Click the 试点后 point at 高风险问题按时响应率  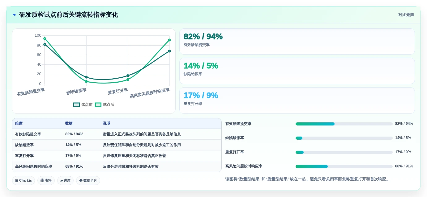pos(169,40)
